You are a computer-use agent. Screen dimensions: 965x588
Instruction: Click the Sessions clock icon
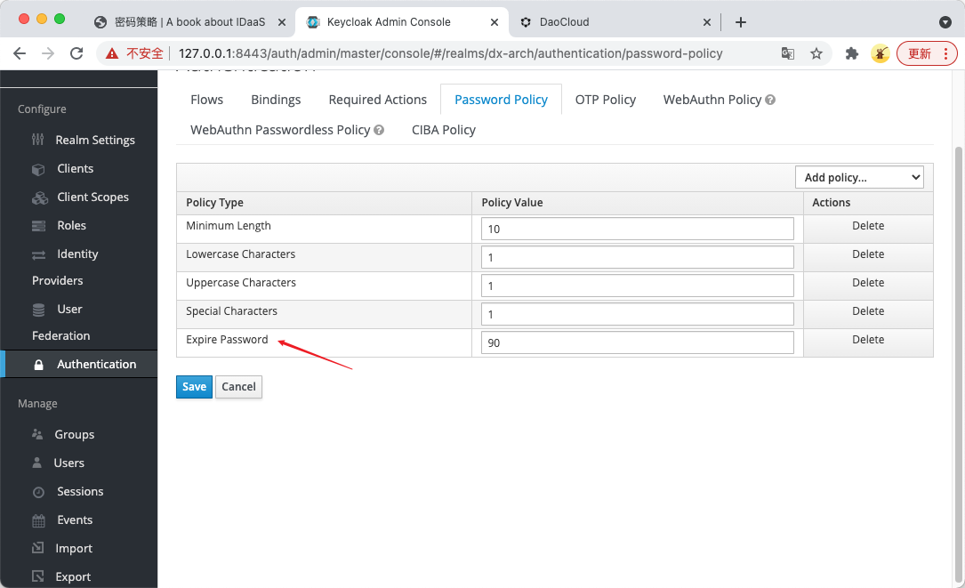(x=38, y=492)
